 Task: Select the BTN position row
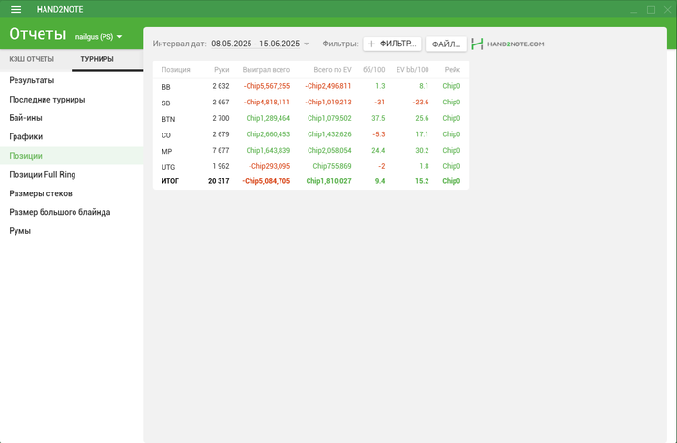point(310,118)
